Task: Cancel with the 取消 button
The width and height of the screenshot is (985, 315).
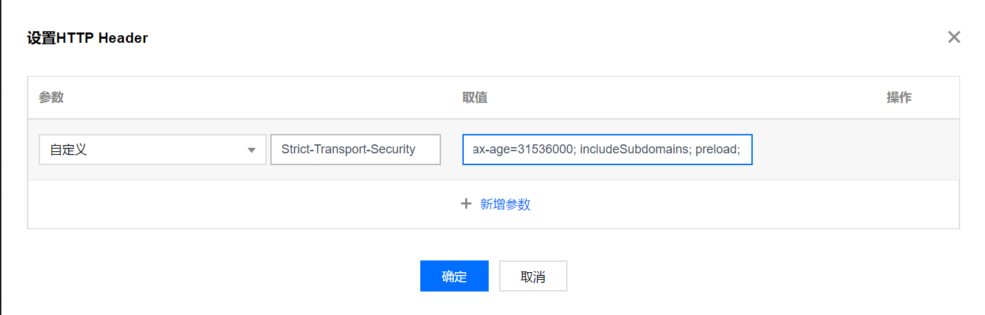Action: [533, 276]
